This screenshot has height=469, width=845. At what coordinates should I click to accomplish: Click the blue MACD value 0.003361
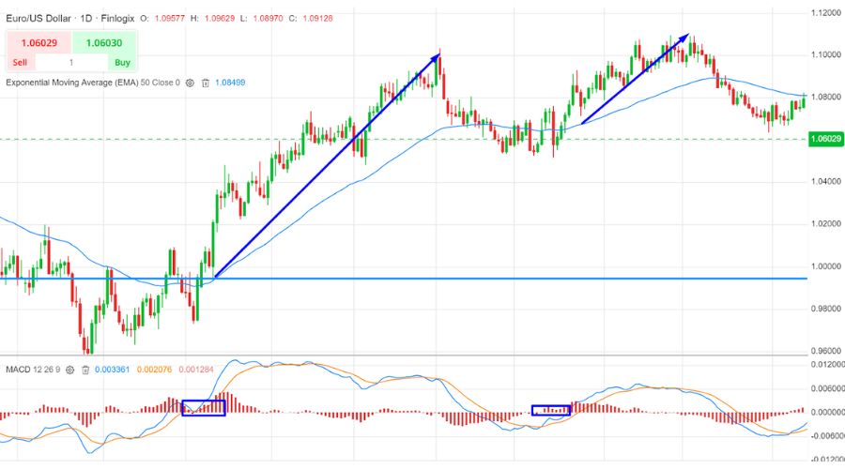pyautogui.click(x=113, y=369)
